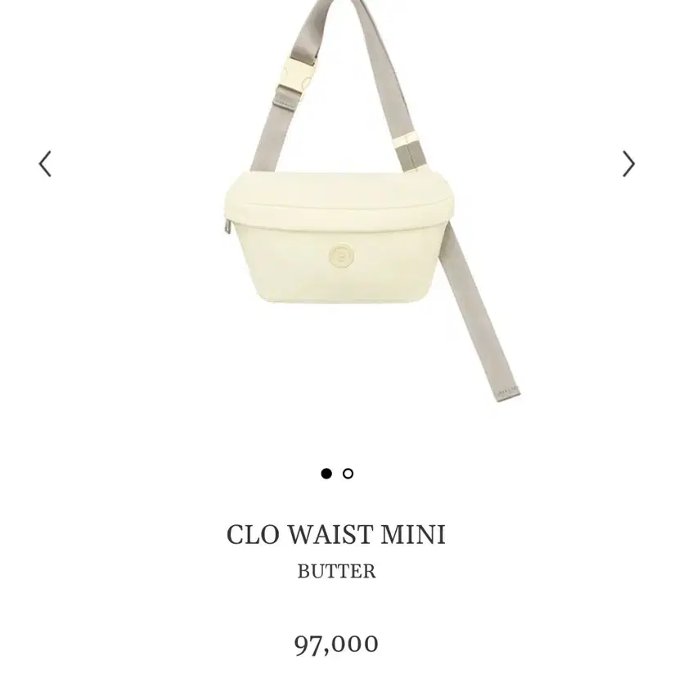Click the circular logo emblem on the bag
Screen dimensions: 674x674
342,256
